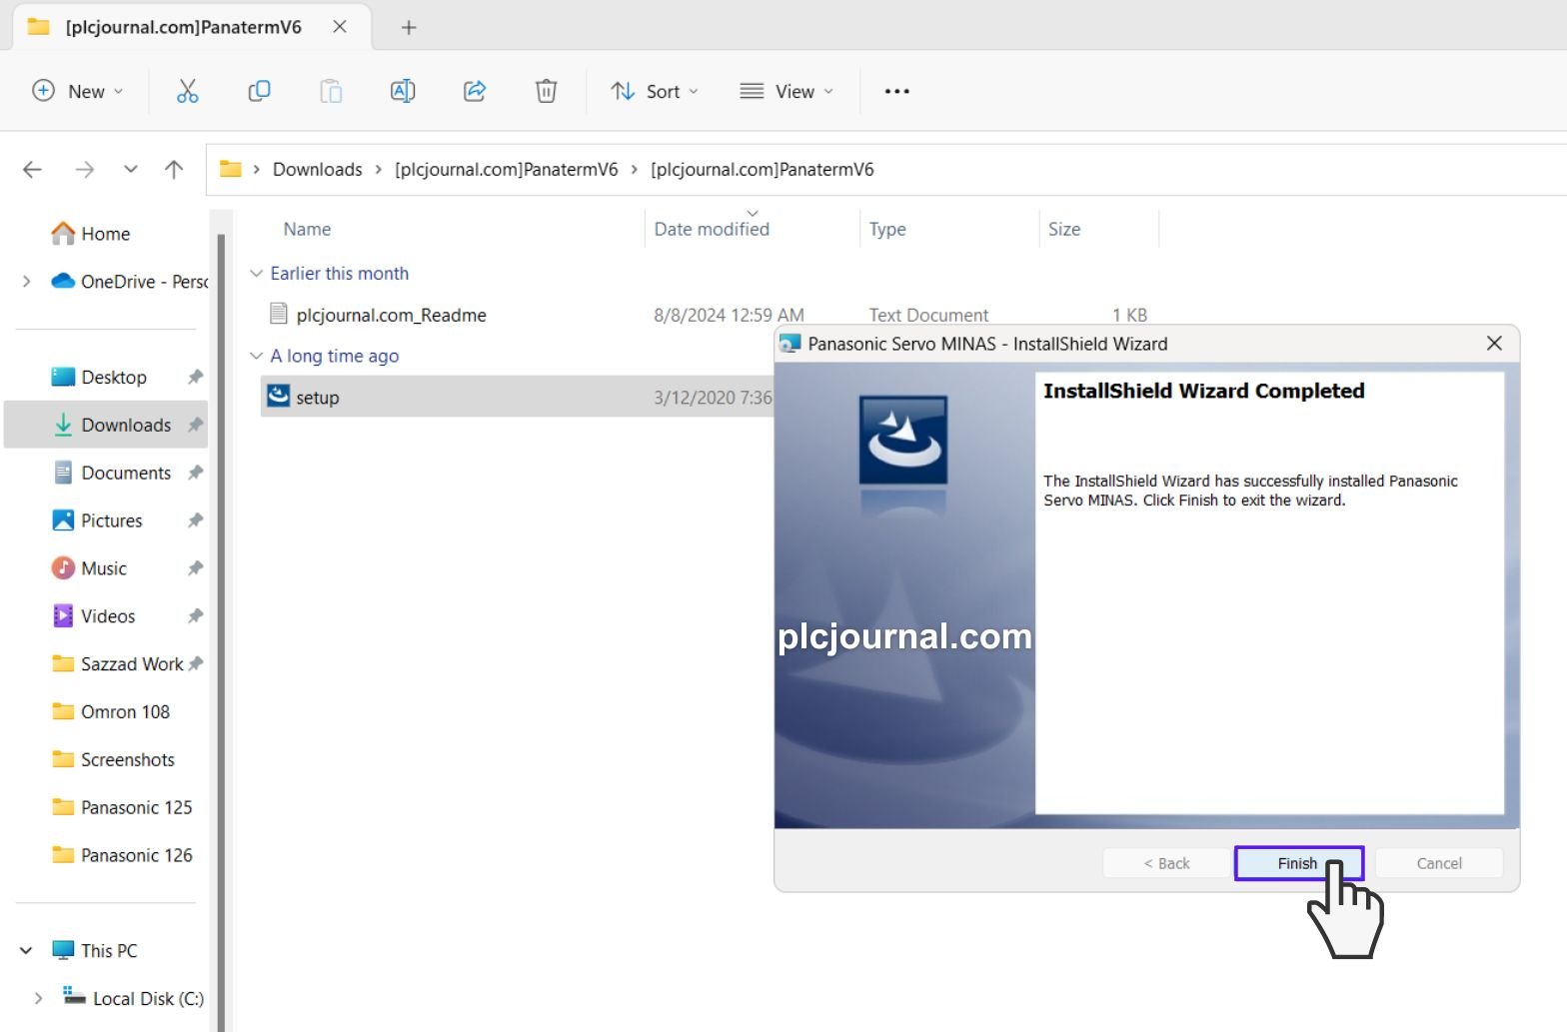Click the pin icon next to Music
Image resolution: width=1567 pixels, height=1032 pixels.
[195, 569]
